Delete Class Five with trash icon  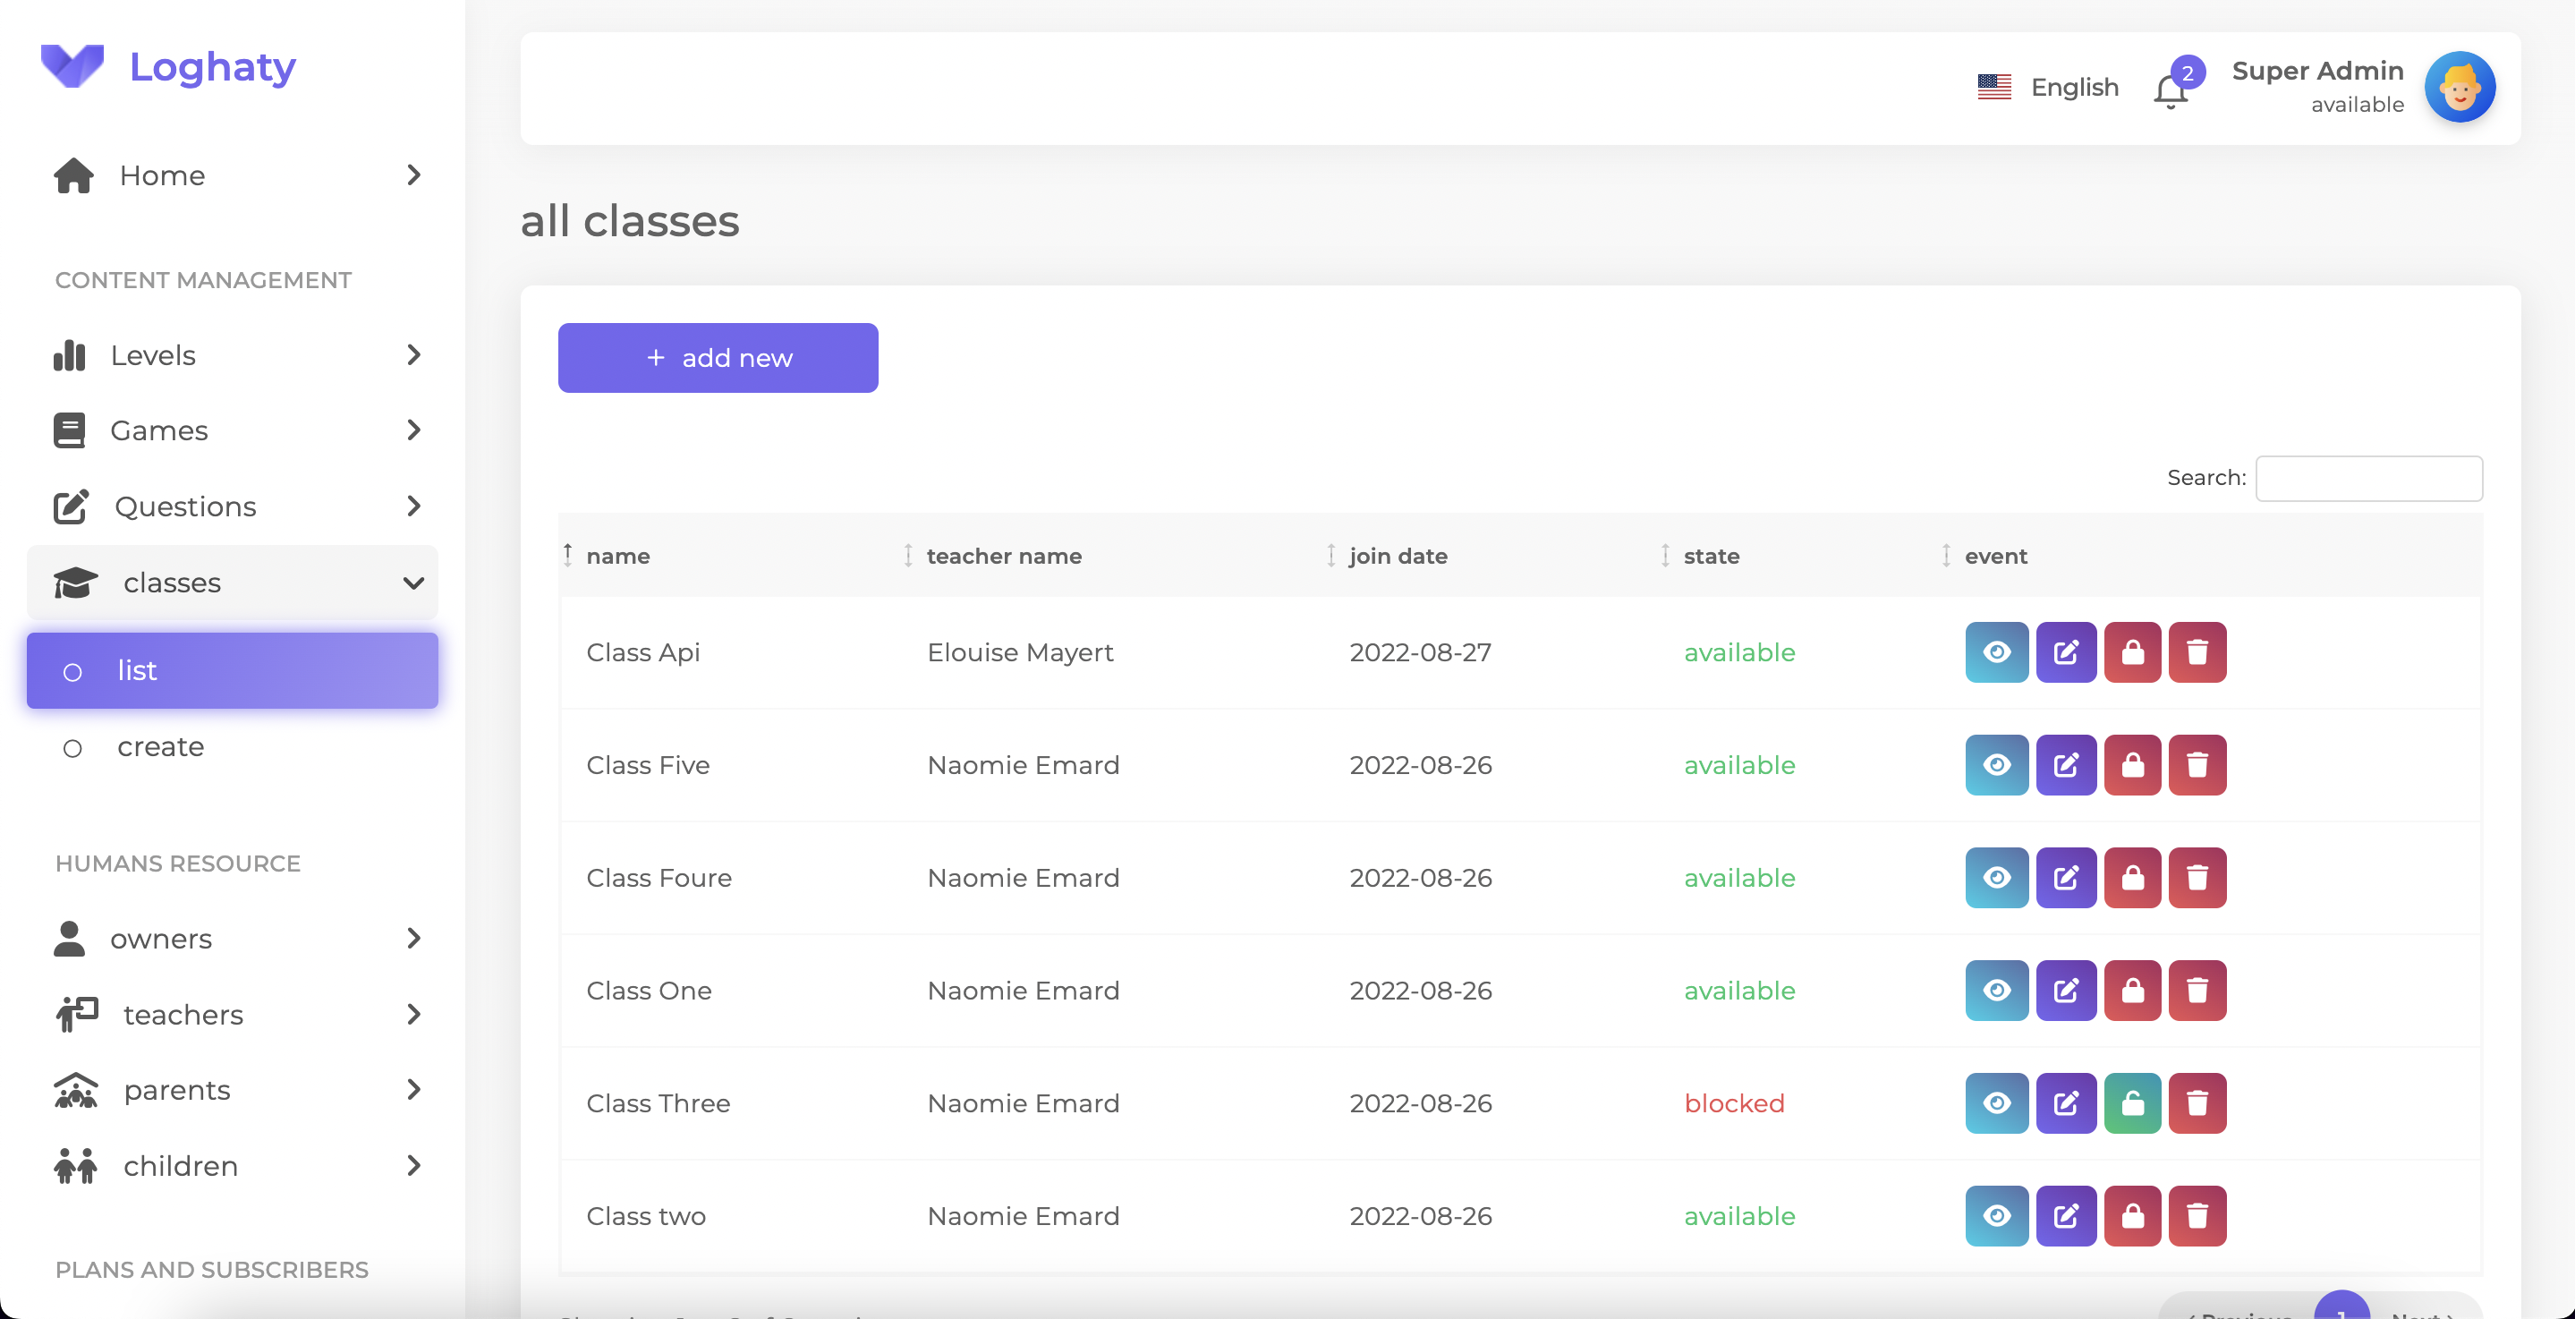pyautogui.click(x=2197, y=765)
